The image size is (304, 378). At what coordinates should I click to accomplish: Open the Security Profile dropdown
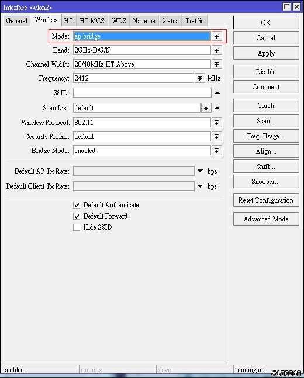click(217, 137)
